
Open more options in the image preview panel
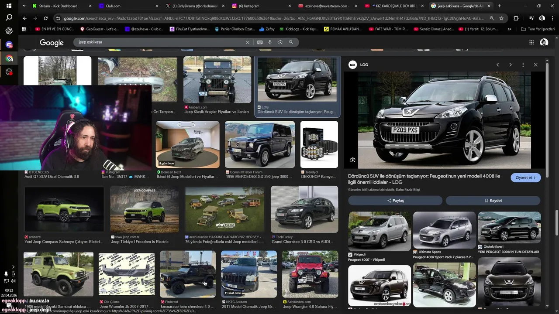pyautogui.click(x=523, y=65)
